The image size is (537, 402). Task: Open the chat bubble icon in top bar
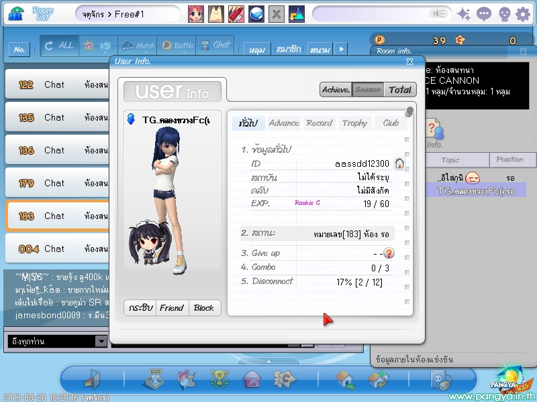[x=484, y=14]
